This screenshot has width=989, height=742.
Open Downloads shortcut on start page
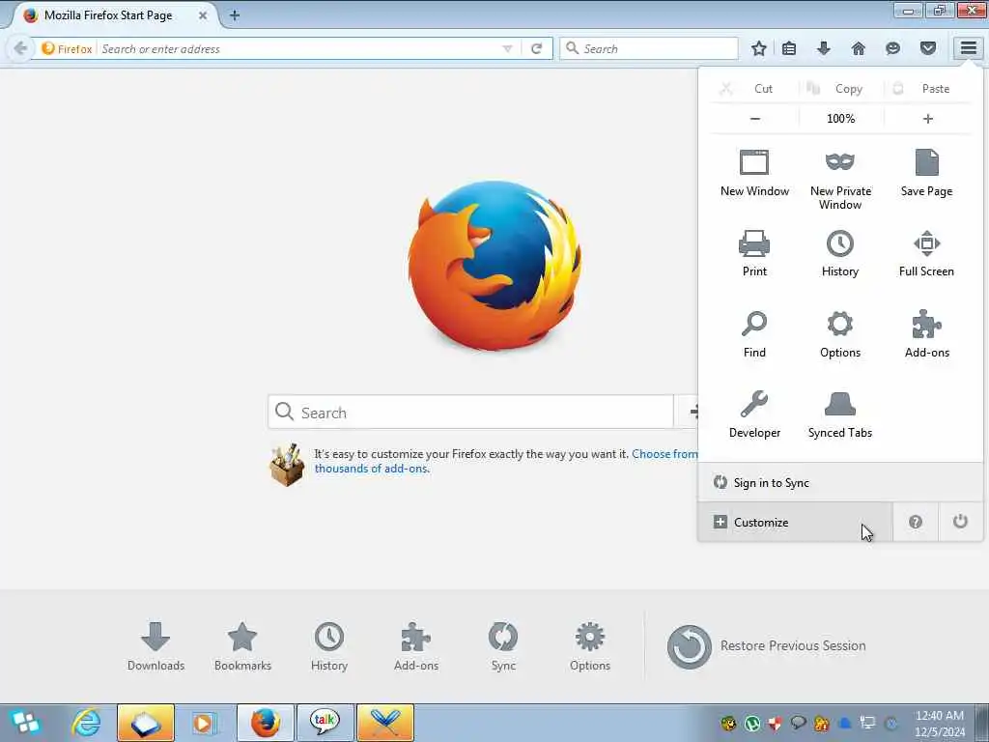coord(155,646)
